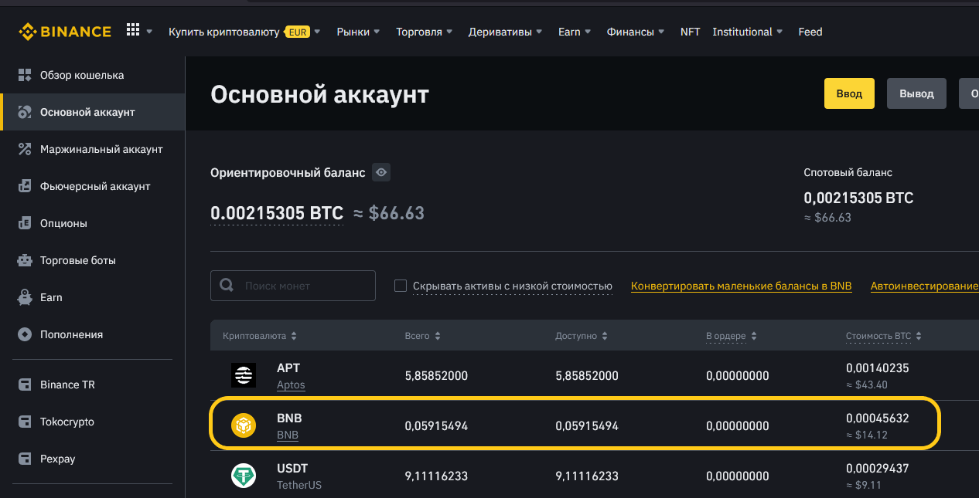Click the Earn piggy icon in sidebar
Image resolution: width=979 pixels, height=498 pixels.
pos(25,297)
